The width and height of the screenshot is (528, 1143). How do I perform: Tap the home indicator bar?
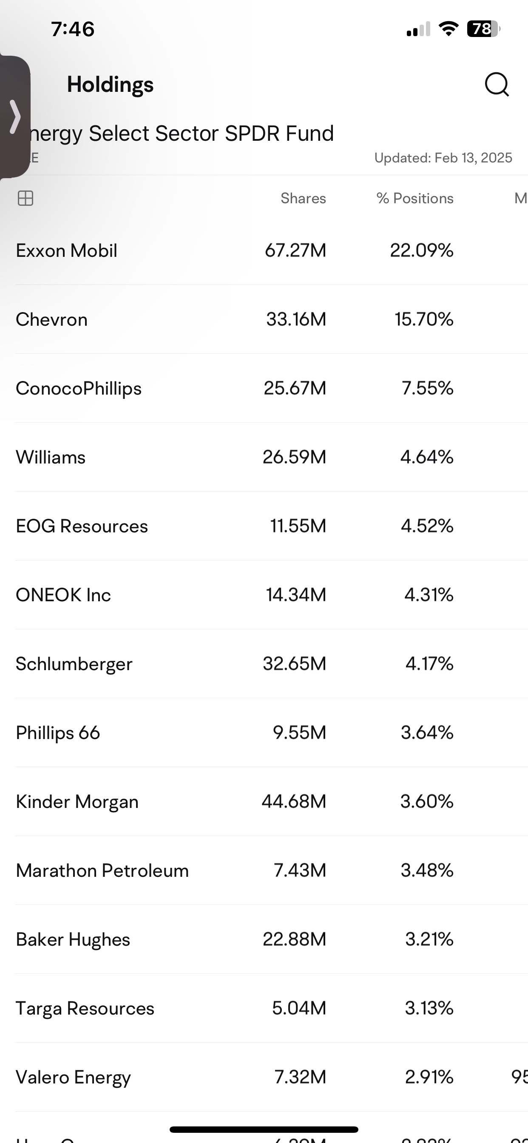pos(264,1129)
